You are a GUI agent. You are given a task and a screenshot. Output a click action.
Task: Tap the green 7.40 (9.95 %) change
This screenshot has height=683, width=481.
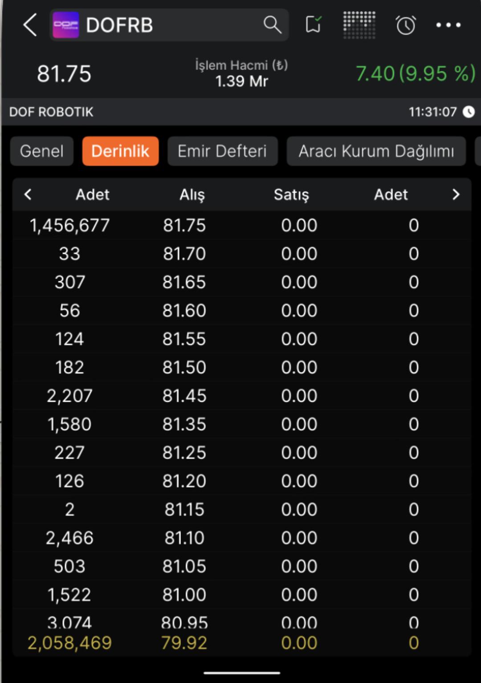click(415, 73)
